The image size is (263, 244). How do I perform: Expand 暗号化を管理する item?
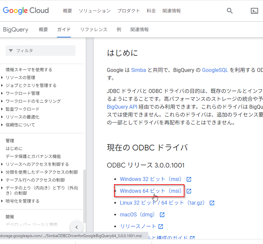2,201
